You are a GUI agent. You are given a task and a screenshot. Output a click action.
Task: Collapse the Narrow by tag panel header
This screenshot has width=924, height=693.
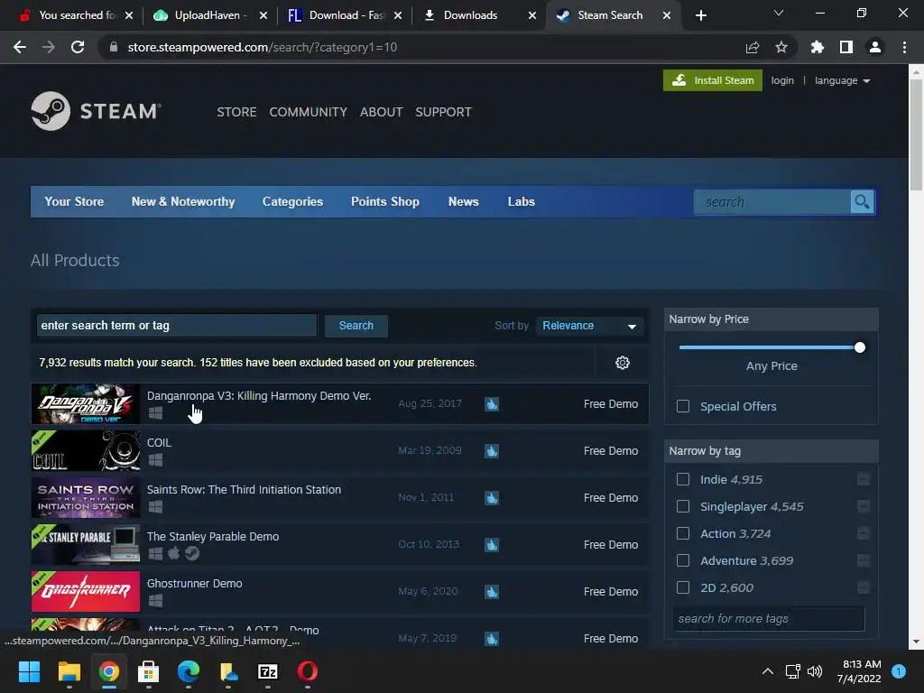(771, 451)
